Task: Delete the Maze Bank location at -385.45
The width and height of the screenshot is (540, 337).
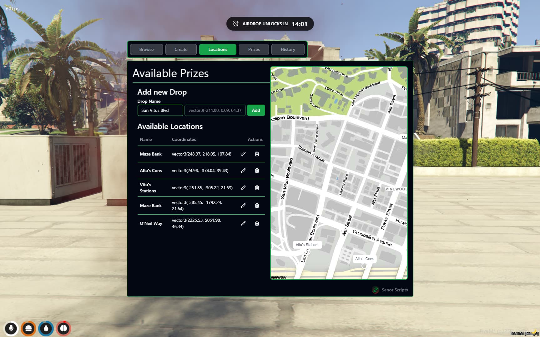Action: pyautogui.click(x=257, y=206)
